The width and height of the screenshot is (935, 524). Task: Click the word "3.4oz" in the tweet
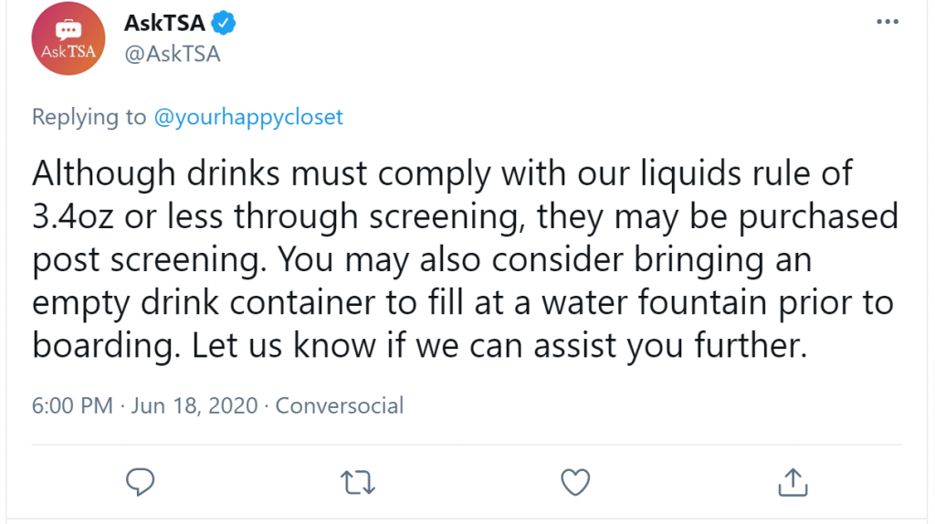(73, 216)
